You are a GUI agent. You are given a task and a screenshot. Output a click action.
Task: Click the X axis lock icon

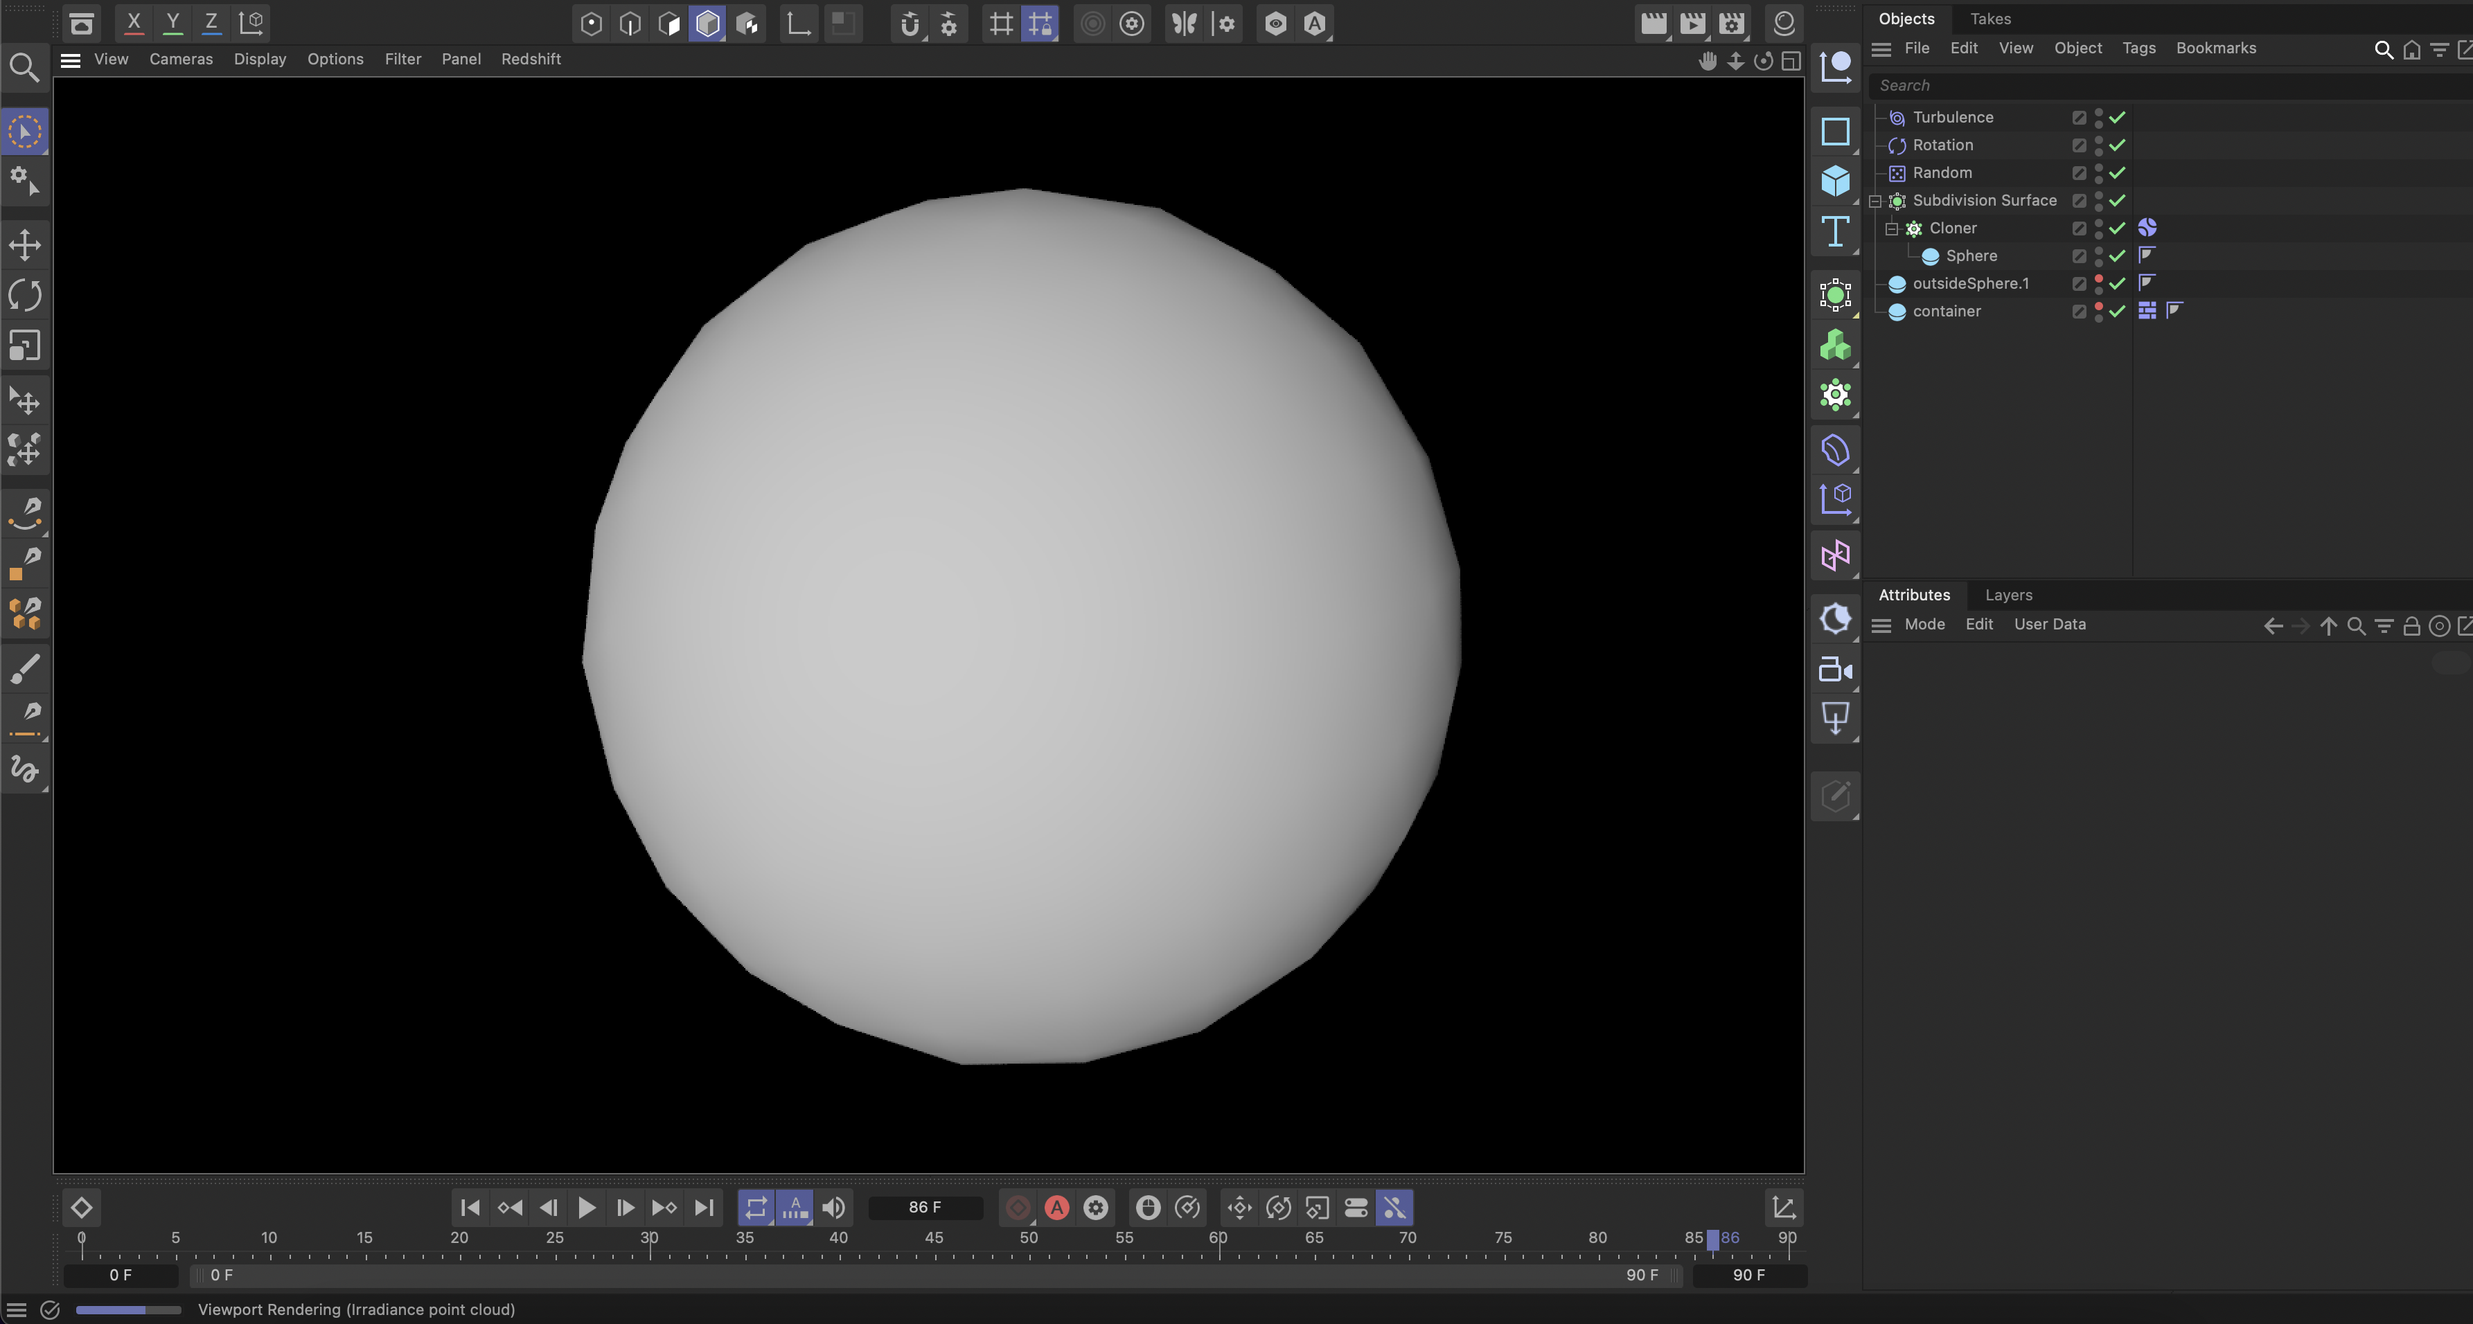(134, 22)
